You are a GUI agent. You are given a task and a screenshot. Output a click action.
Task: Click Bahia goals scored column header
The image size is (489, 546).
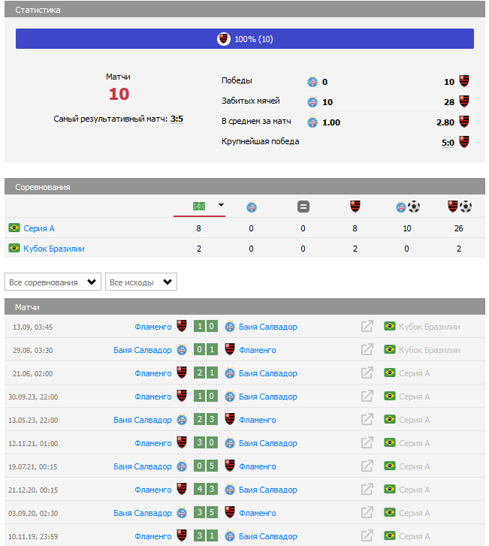pos(407,207)
